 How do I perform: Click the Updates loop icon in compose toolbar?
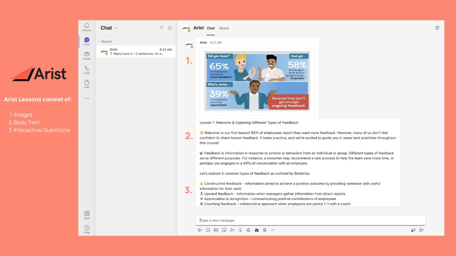pos(248,230)
